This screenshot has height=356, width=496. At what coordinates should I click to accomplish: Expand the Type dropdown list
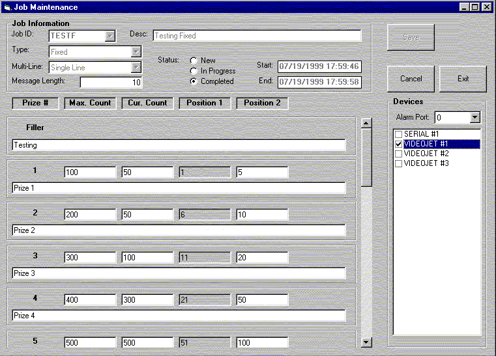coord(136,52)
